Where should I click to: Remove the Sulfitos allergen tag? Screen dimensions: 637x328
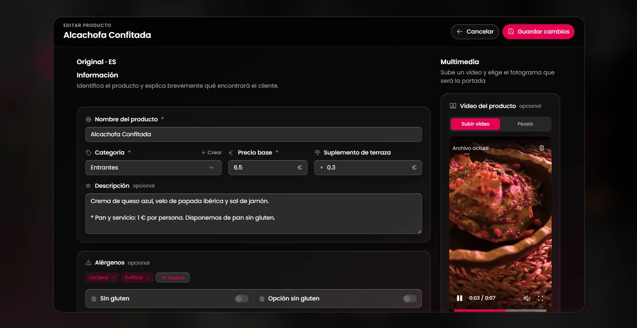(148, 277)
